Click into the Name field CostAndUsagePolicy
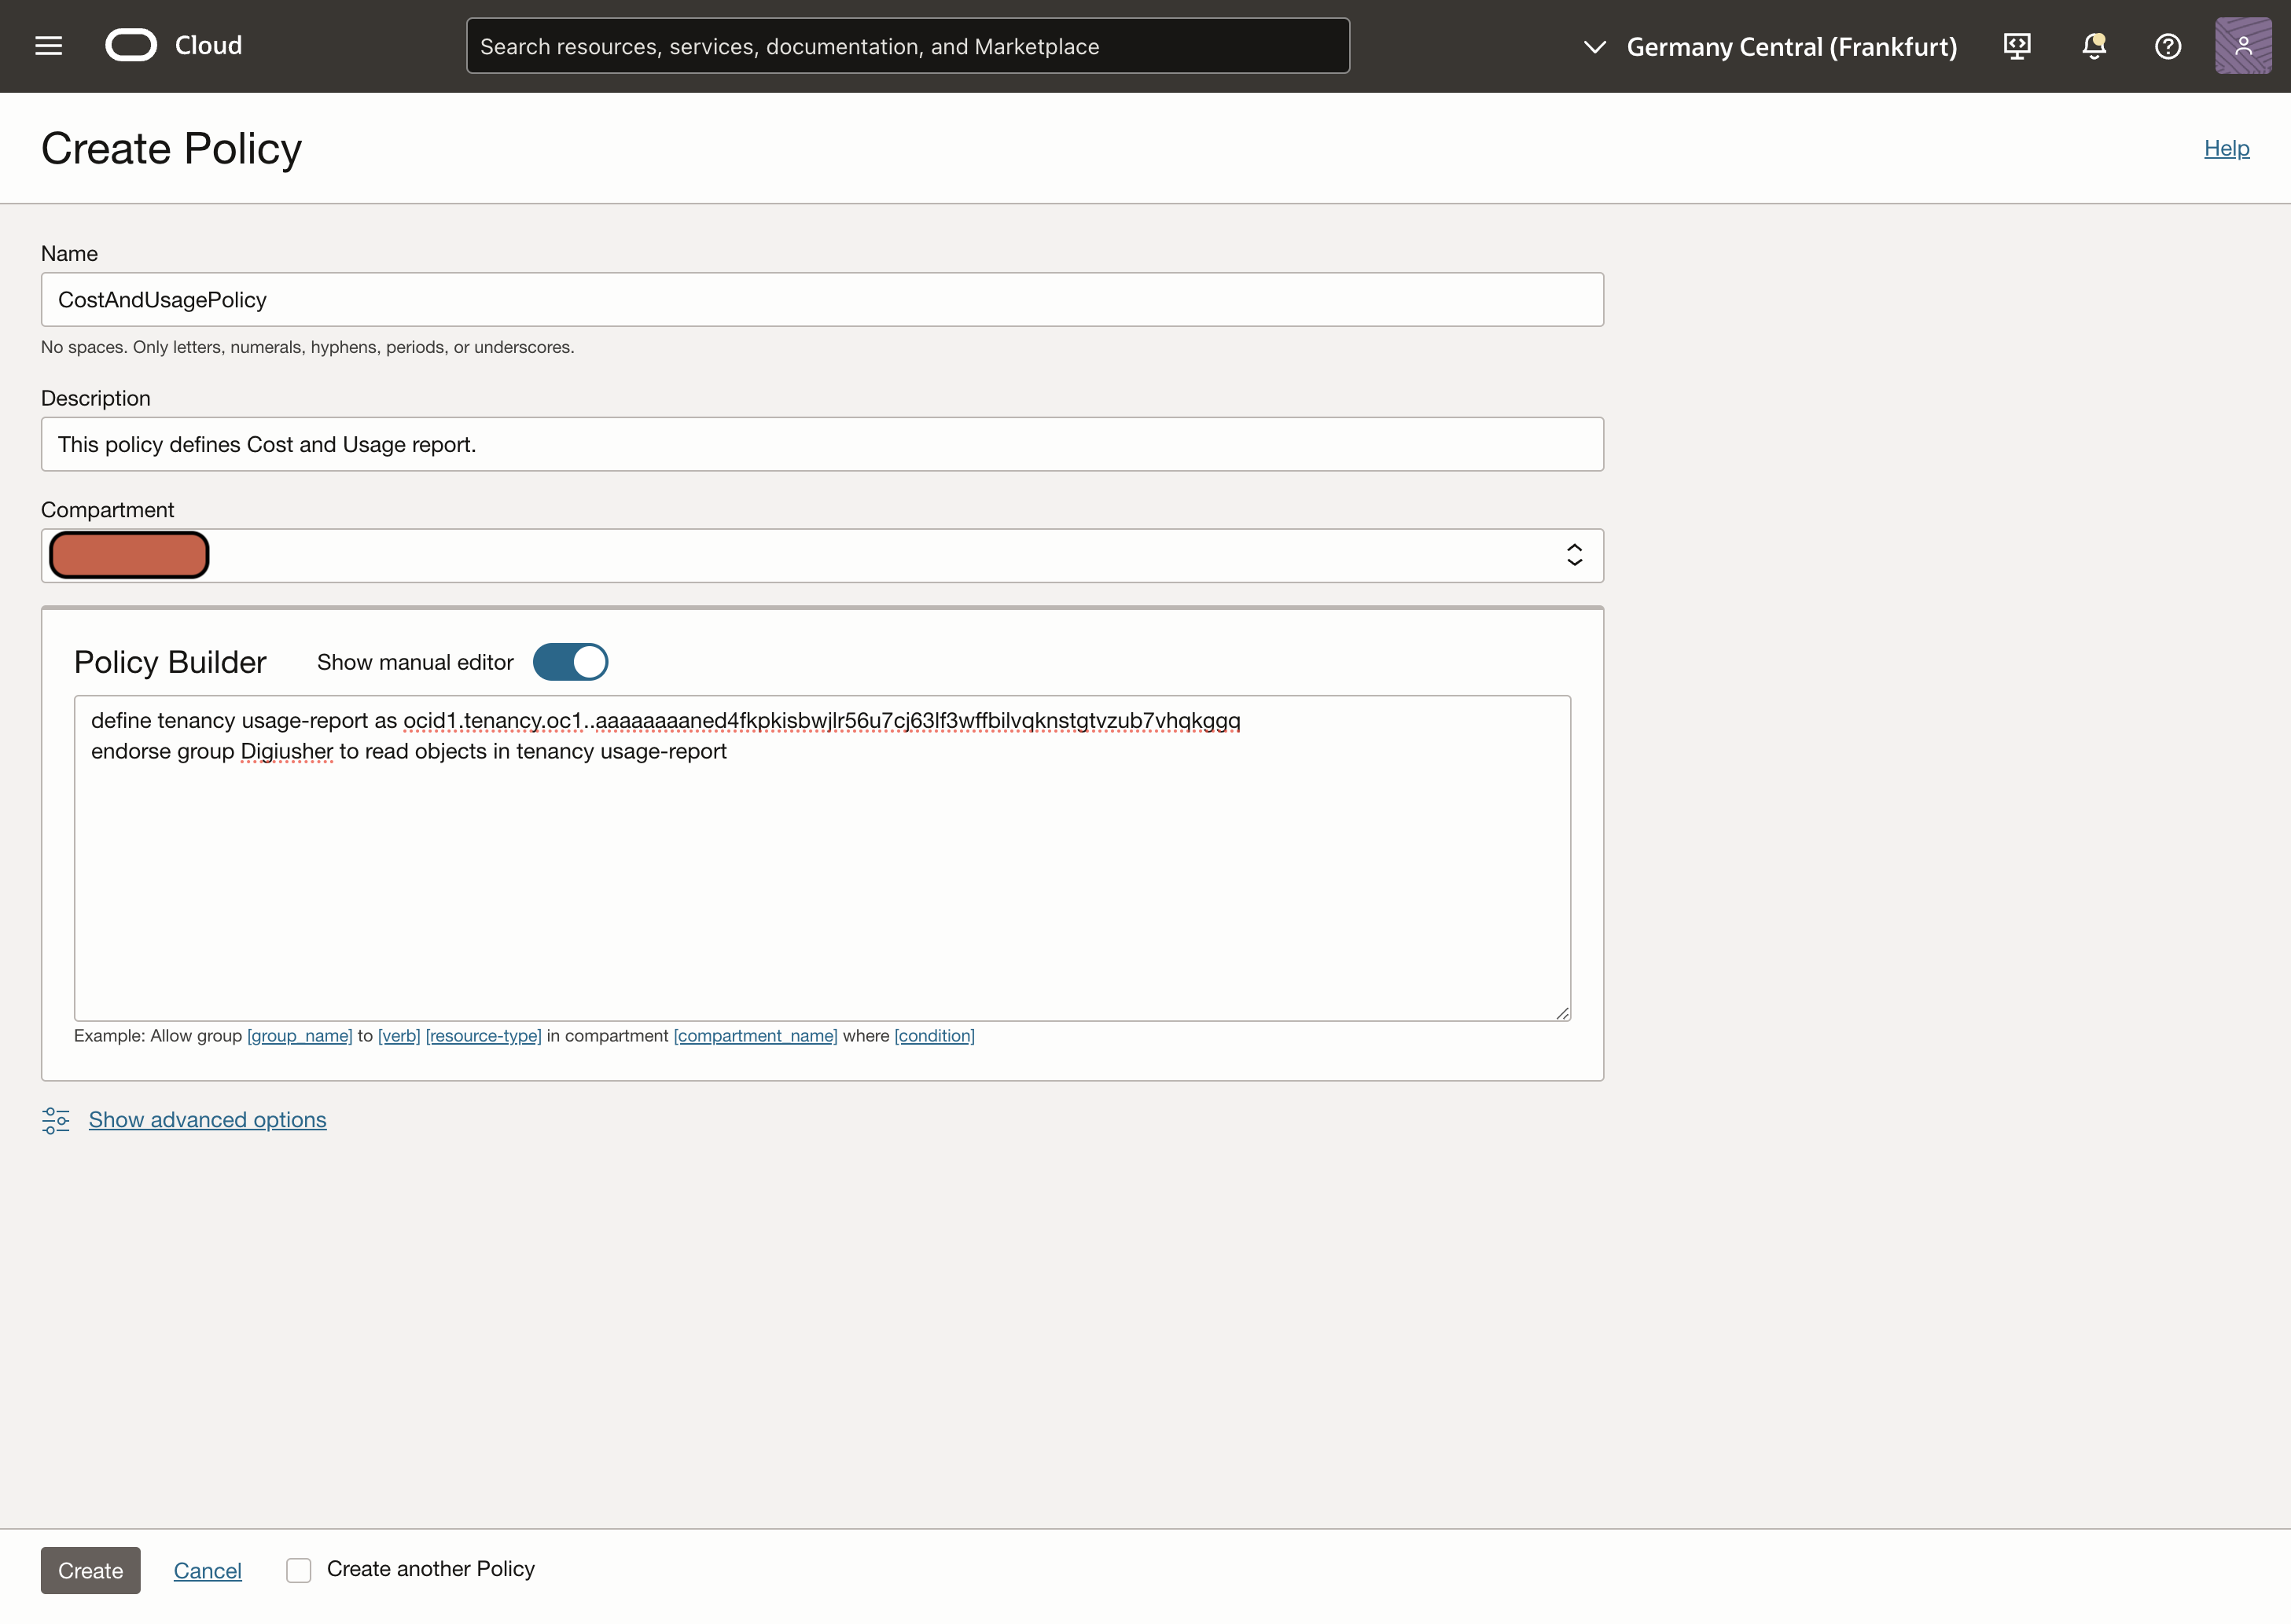This screenshot has height=1624, width=2291. [822, 300]
